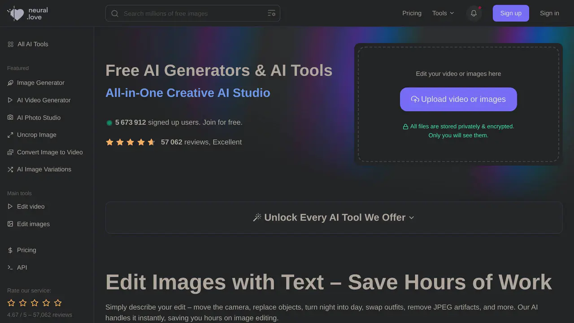Rate service with first star
Viewport: 574px width, 323px height.
point(11,303)
